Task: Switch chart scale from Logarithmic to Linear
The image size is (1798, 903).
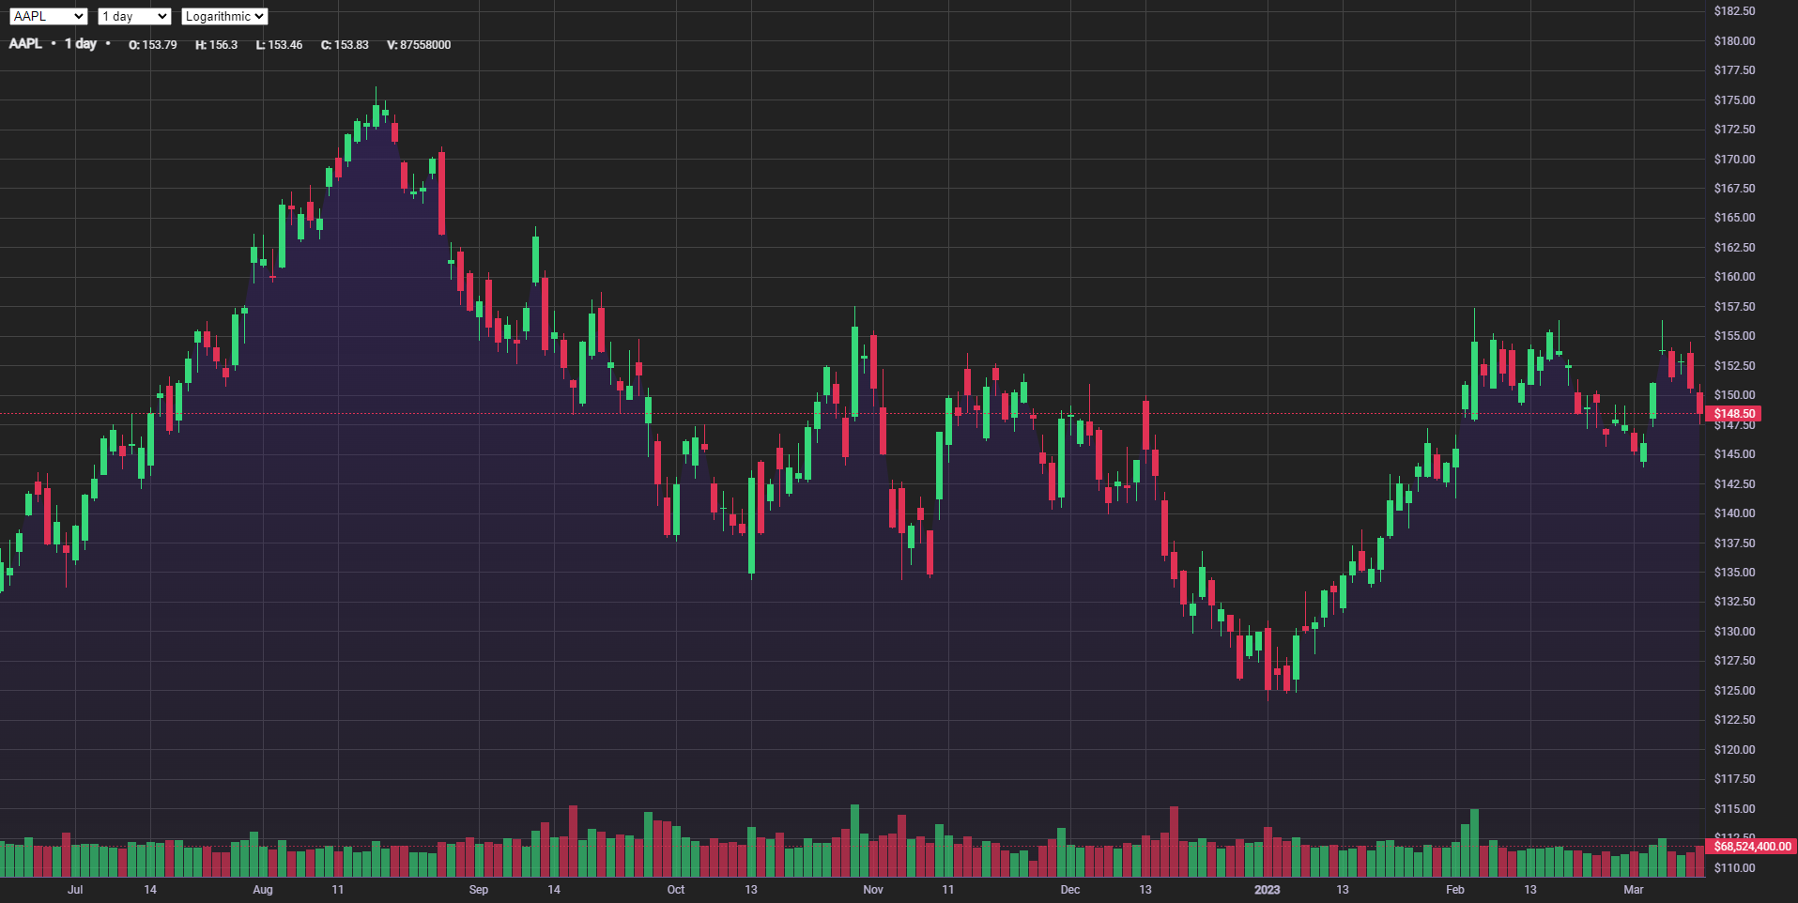Action: [223, 16]
